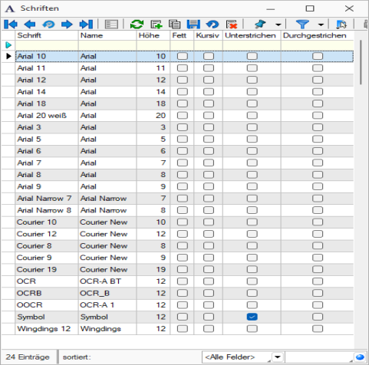Image resolution: width=369 pixels, height=365 pixels.
Task: Click the search text field beside Alle Felder
Action: point(319,357)
